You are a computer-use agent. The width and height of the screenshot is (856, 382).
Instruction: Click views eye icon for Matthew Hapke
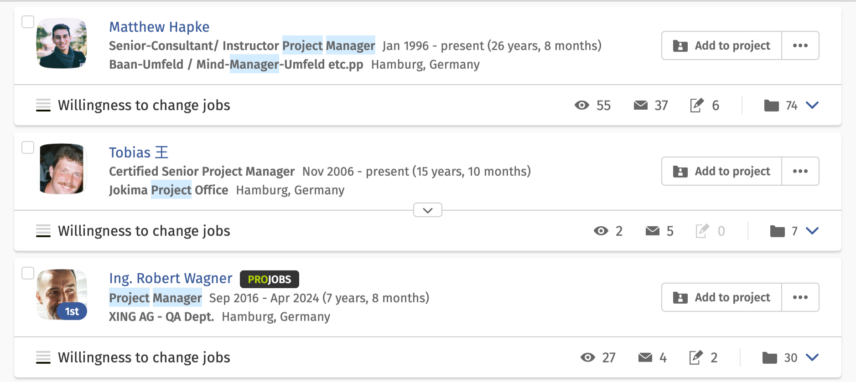point(582,106)
